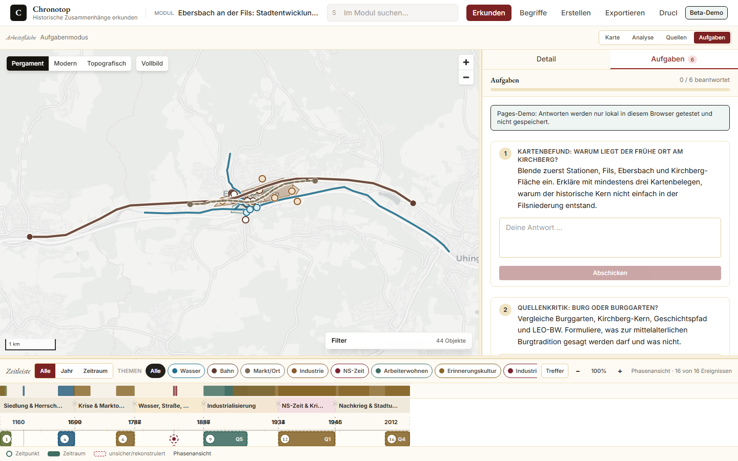
Task: Click the gray node on the western road
Action: pyautogui.click(x=190, y=204)
